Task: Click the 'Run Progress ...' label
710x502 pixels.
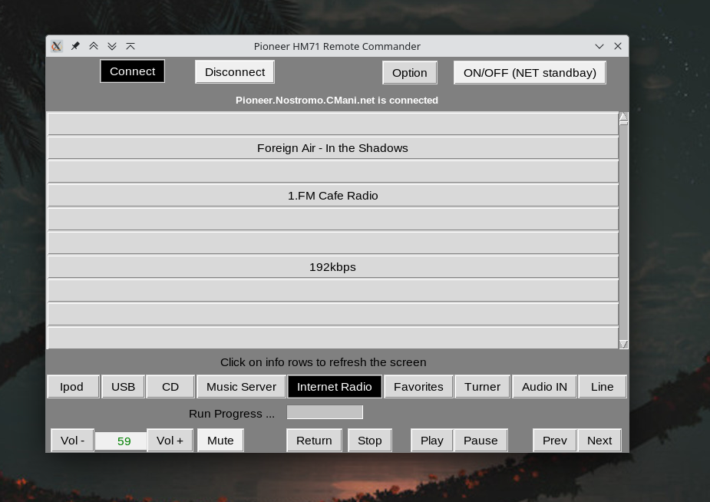Action: pos(232,414)
